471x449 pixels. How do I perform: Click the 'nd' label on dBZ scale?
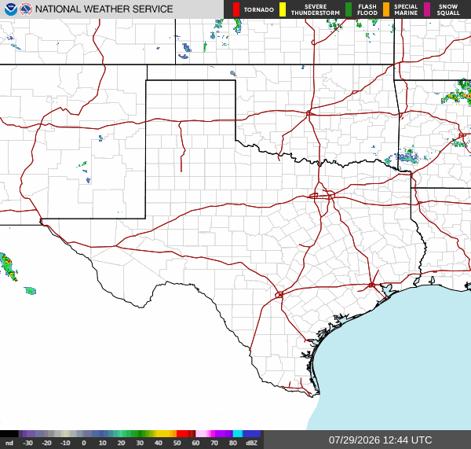click(x=9, y=443)
